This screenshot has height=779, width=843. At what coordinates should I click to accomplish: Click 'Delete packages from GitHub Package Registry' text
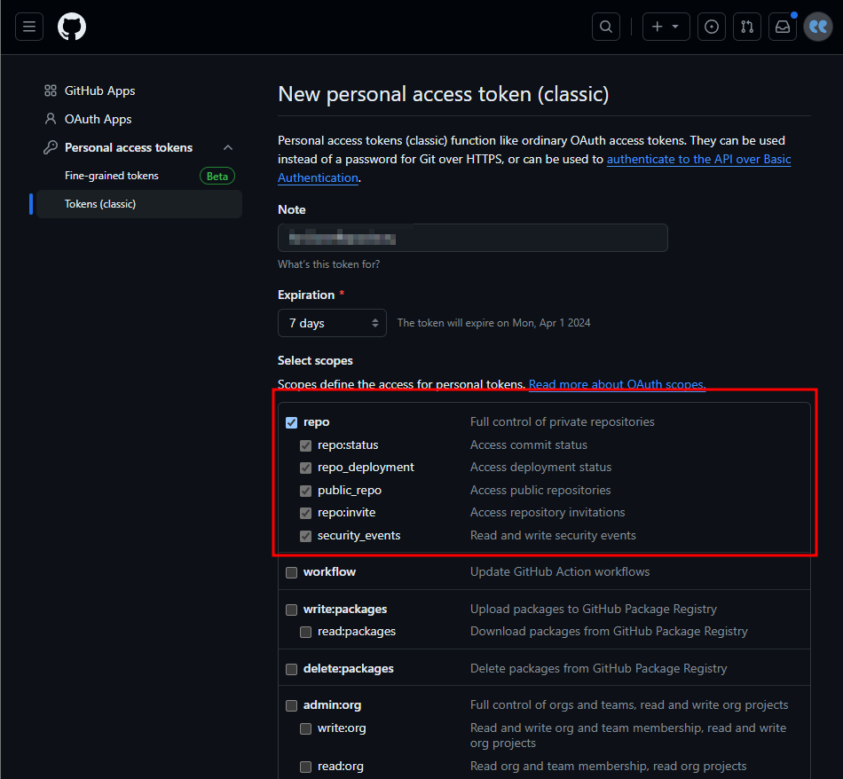click(598, 669)
